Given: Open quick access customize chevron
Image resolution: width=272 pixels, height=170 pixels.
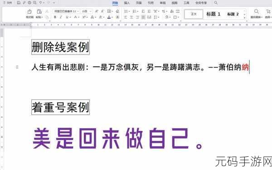Looking at the screenshot, I should [x=54, y=3].
